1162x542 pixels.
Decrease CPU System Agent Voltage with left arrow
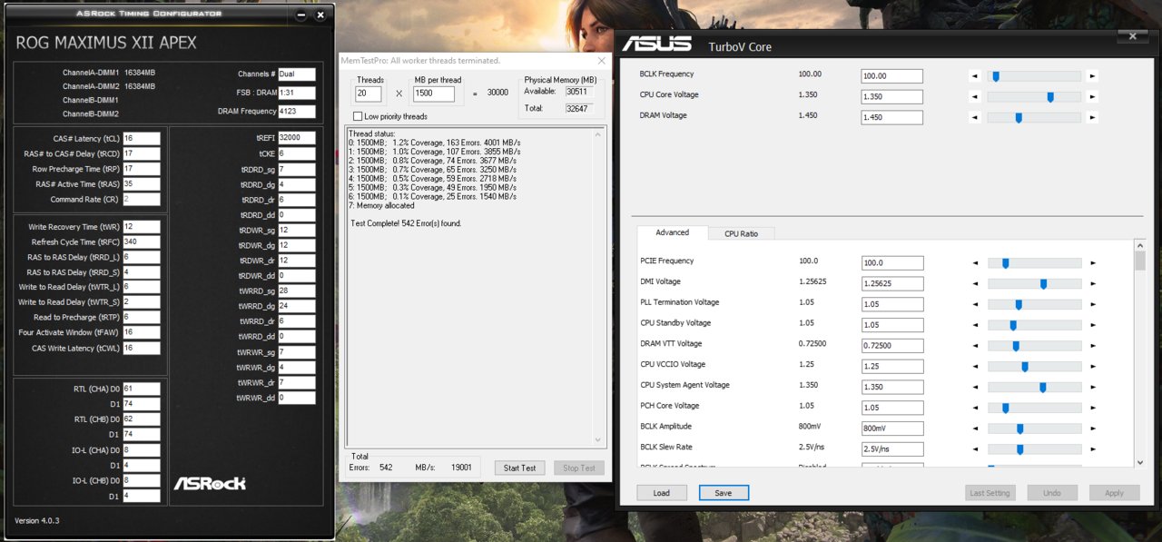(x=976, y=387)
